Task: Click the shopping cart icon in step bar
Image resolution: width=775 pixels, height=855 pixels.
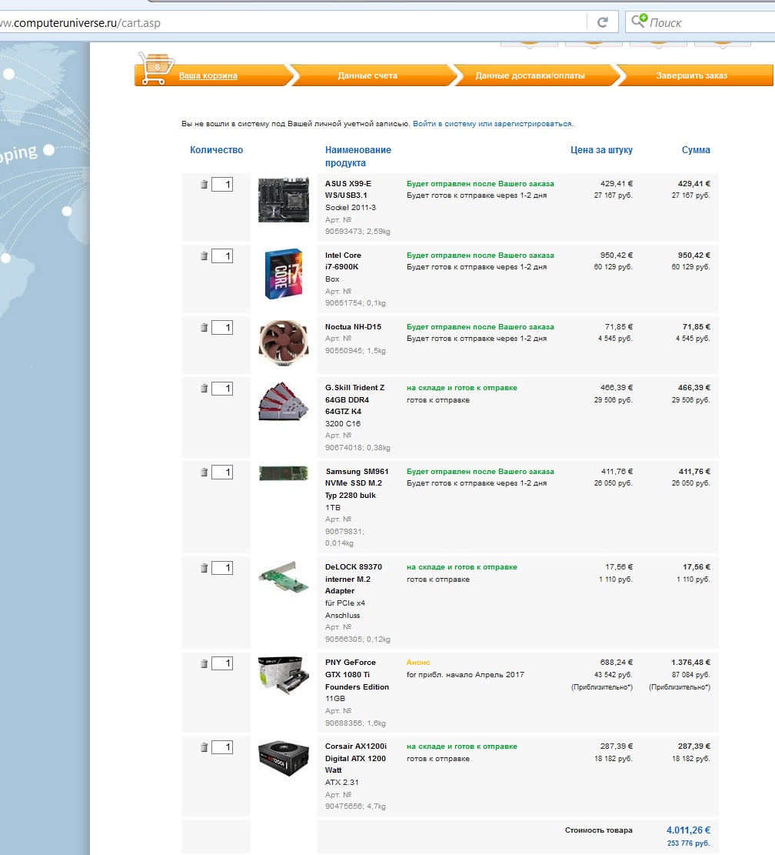Action: coord(156,68)
